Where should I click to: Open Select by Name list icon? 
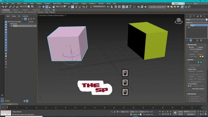32,7
